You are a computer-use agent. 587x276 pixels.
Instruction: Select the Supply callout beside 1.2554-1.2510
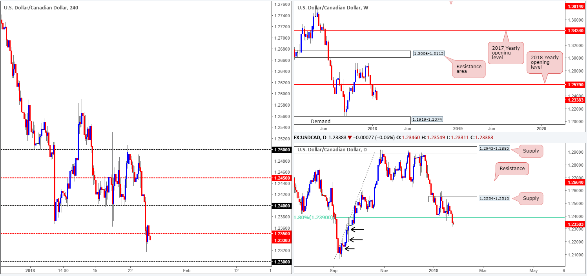pos(531,198)
